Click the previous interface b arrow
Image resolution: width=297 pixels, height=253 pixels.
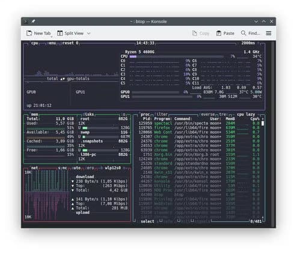(x=101, y=168)
